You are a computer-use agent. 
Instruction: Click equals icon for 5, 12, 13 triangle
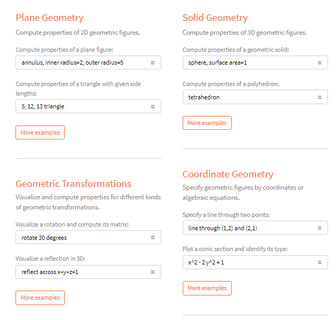click(153, 106)
